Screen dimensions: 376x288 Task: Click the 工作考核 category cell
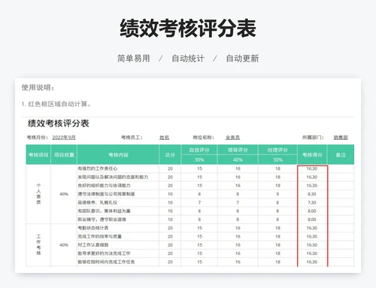(x=38, y=245)
